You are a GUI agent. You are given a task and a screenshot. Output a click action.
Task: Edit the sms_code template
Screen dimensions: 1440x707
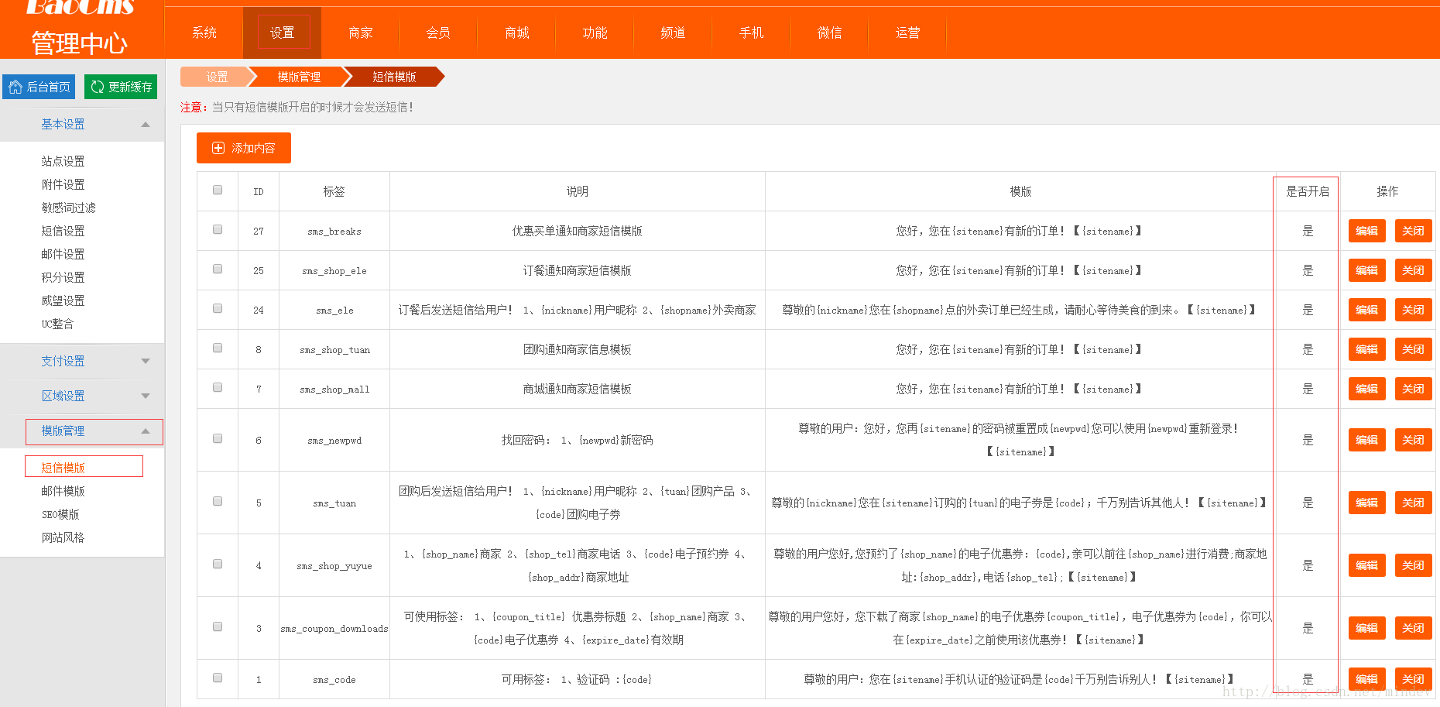click(1366, 679)
